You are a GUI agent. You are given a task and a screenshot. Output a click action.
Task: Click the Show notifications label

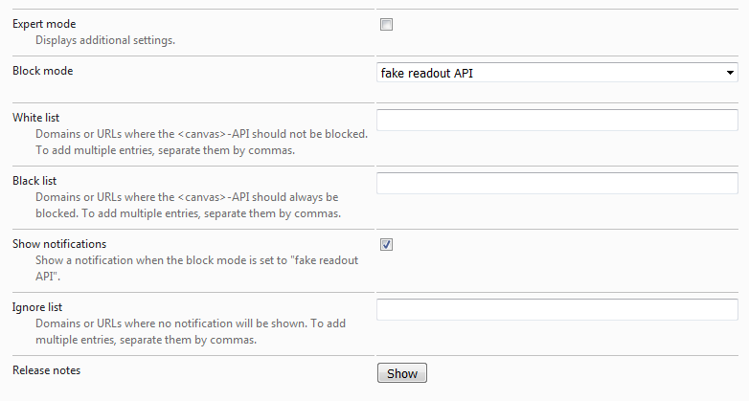[59, 244]
